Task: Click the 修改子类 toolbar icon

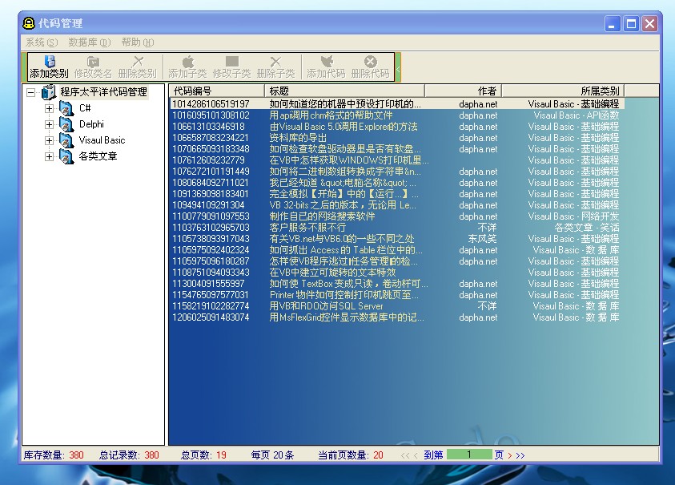Action: coord(232,61)
